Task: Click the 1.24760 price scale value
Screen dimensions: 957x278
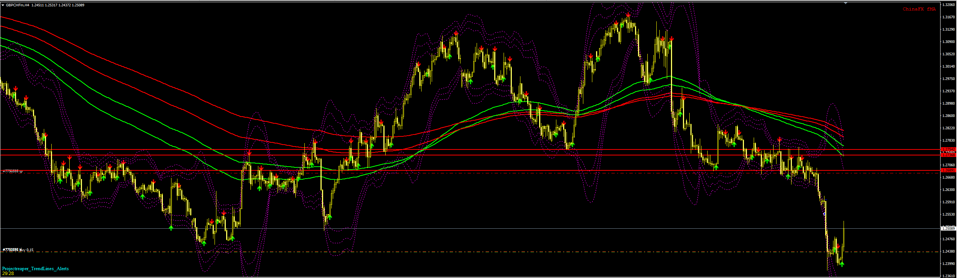Action: (x=949, y=239)
